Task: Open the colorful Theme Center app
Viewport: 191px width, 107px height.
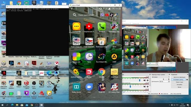Action: (76, 57)
